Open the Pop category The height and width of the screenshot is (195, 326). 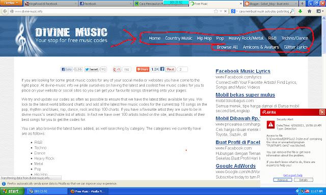220,38
